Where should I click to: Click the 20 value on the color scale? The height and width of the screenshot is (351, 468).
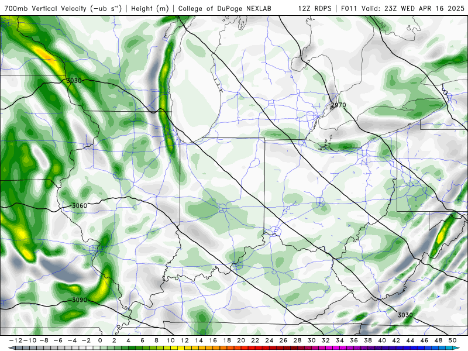tap(241, 340)
